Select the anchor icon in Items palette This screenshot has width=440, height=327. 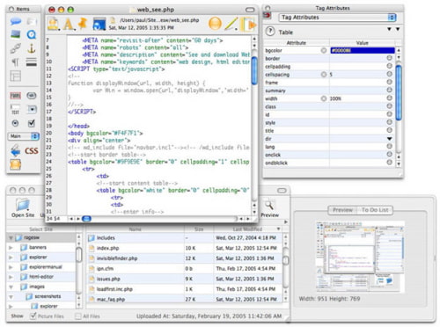[32, 48]
